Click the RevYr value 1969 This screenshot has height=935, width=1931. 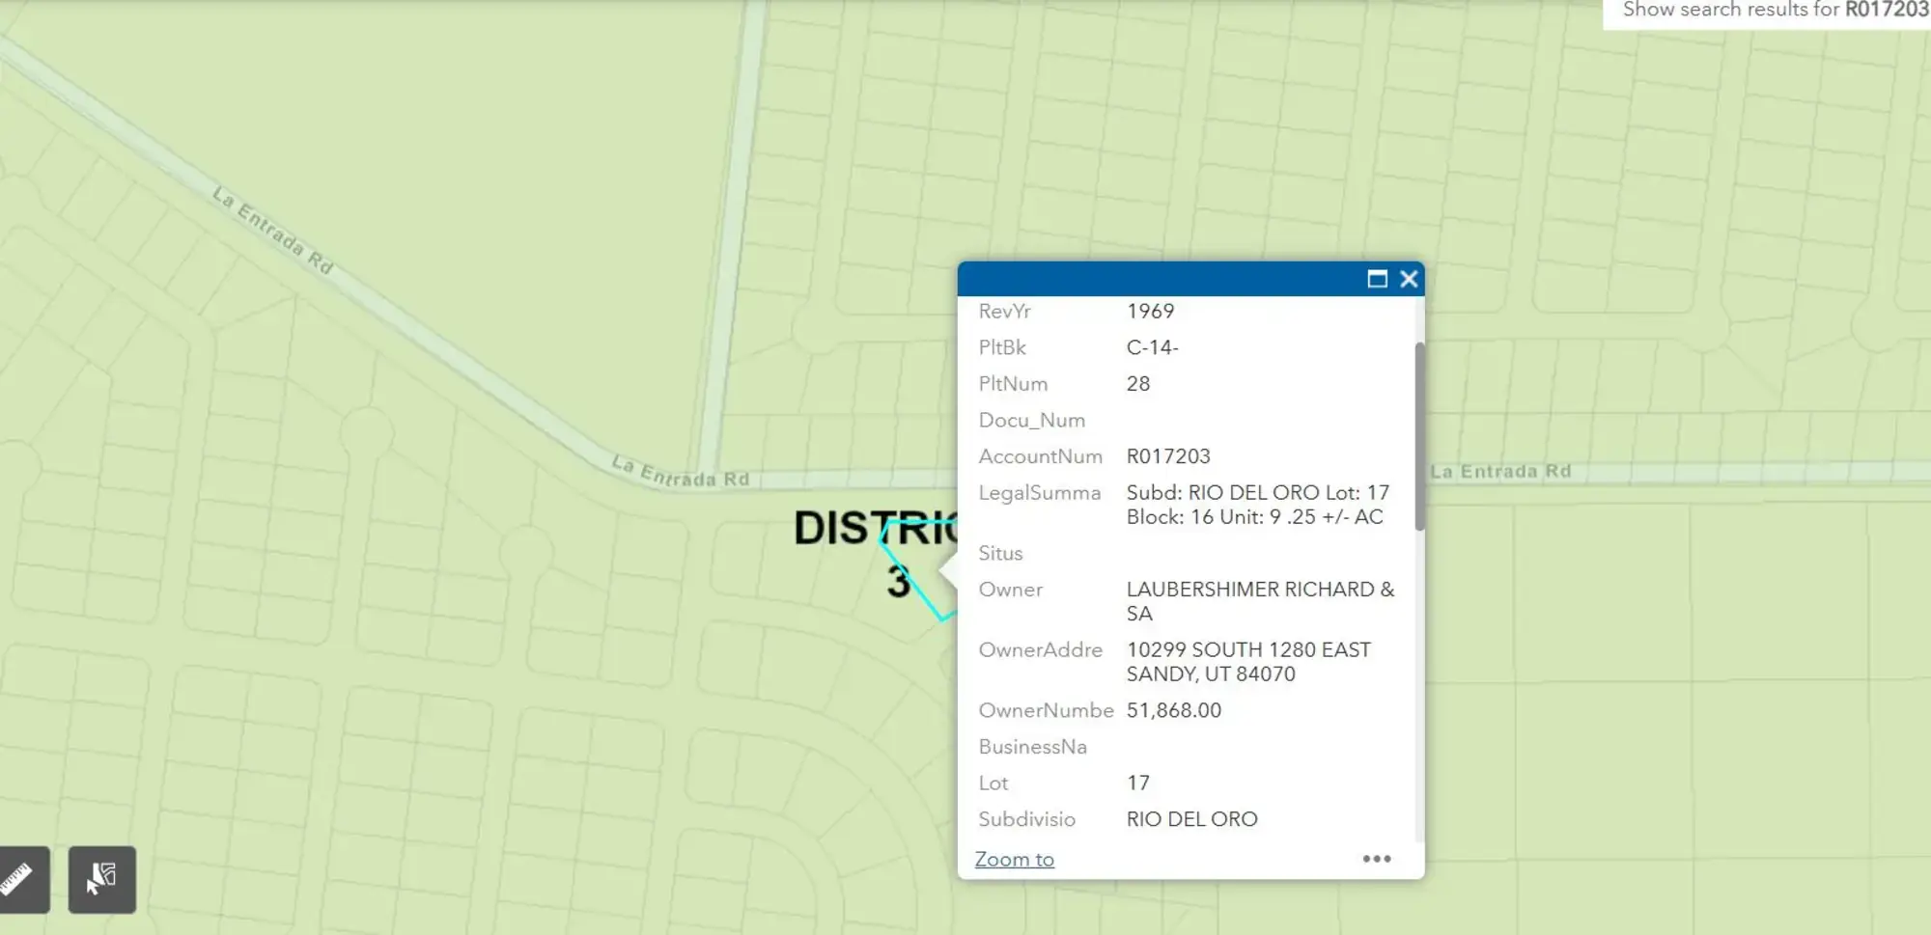click(1150, 312)
